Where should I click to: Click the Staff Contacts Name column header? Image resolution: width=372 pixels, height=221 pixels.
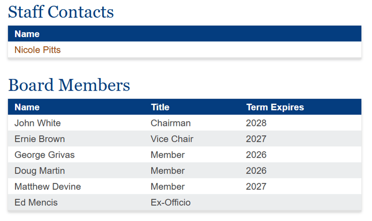[x=27, y=34]
